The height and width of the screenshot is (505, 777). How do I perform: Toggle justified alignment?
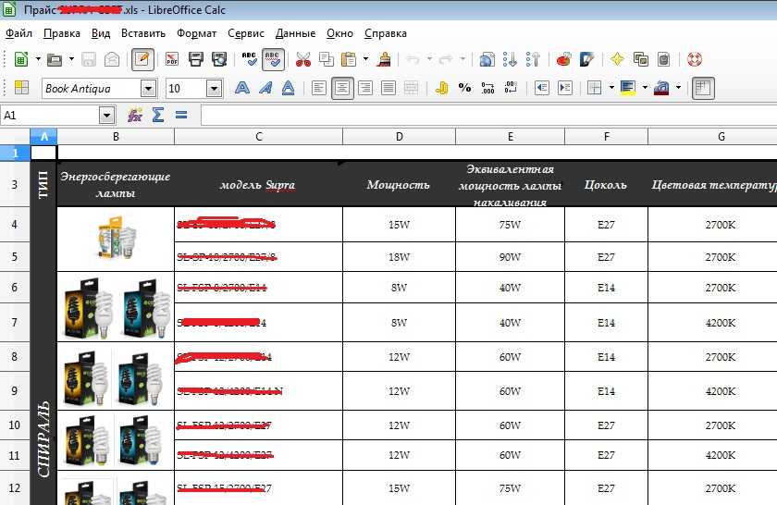click(x=388, y=88)
